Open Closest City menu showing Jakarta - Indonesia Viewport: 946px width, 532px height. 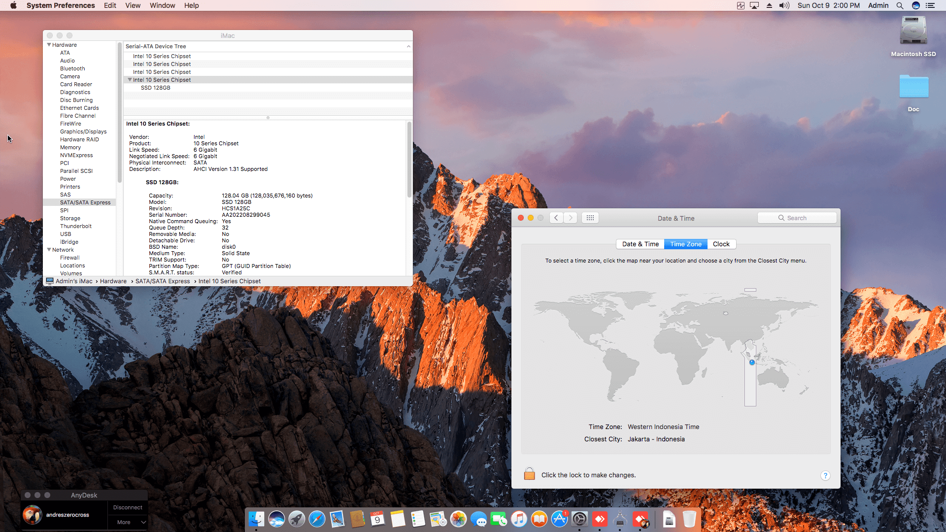[656, 439]
